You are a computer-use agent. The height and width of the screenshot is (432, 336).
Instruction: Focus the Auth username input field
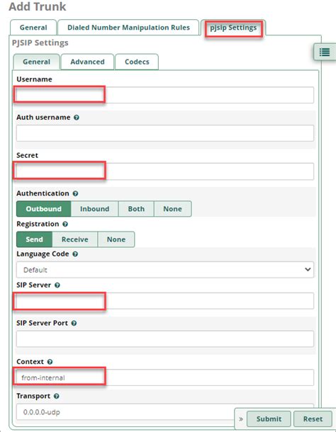tap(165, 133)
